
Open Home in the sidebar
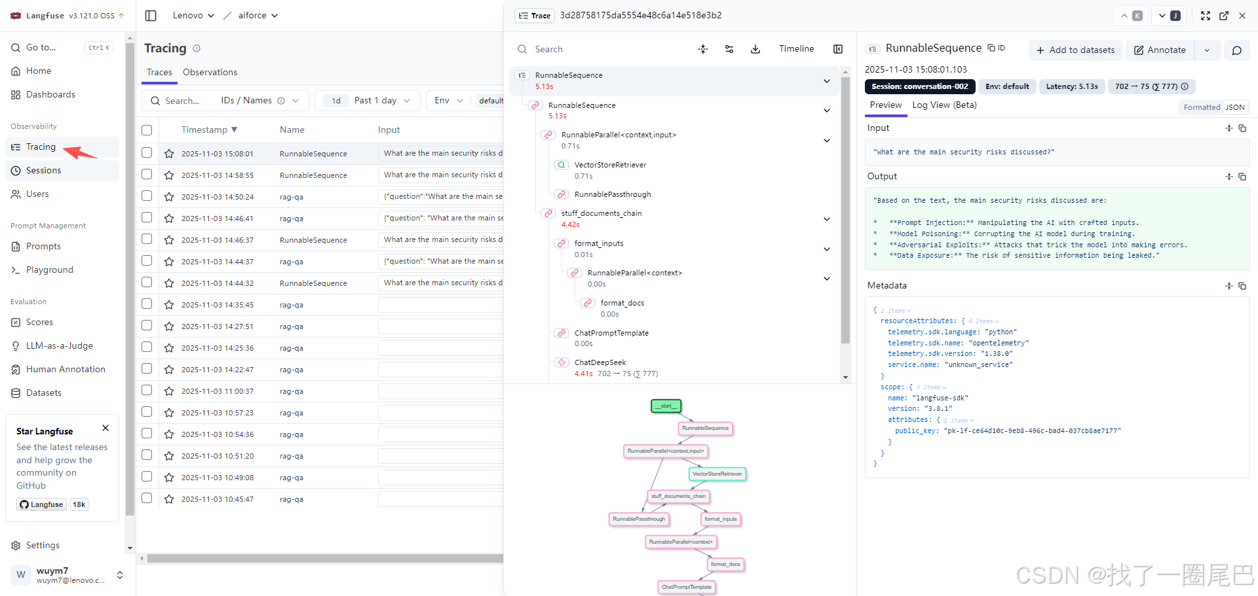pyautogui.click(x=39, y=71)
